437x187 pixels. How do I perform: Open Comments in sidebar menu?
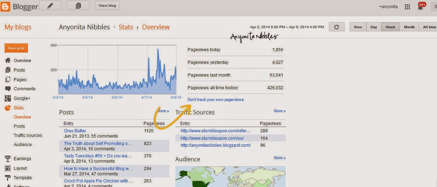[x=25, y=89]
